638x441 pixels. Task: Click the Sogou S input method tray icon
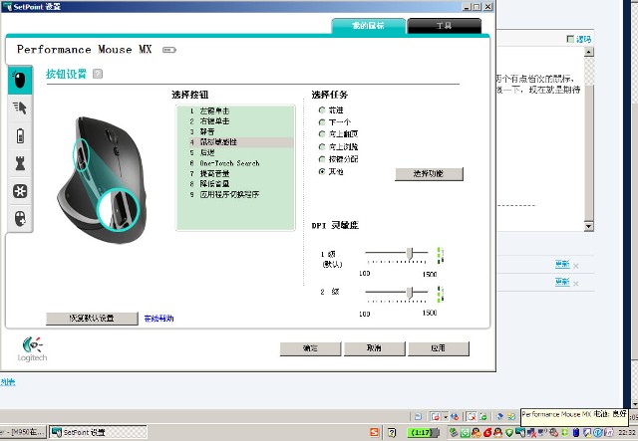pyautogui.click(x=374, y=432)
